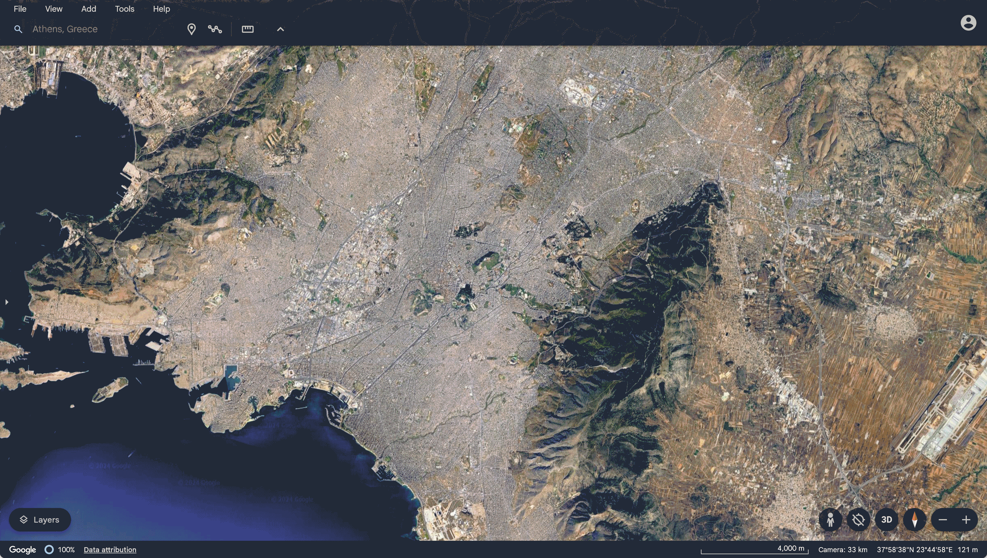
Task: Click the Add placemark pin icon
Action: (191, 29)
